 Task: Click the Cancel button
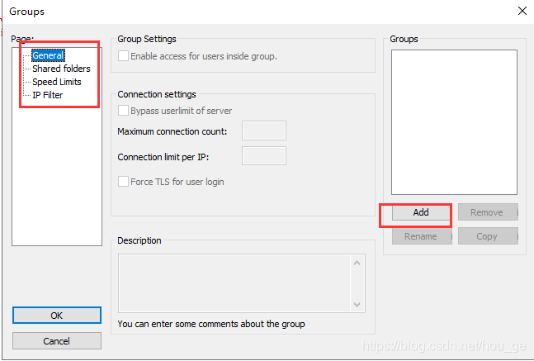pos(57,341)
